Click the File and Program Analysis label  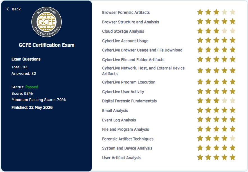click(x=125, y=129)
